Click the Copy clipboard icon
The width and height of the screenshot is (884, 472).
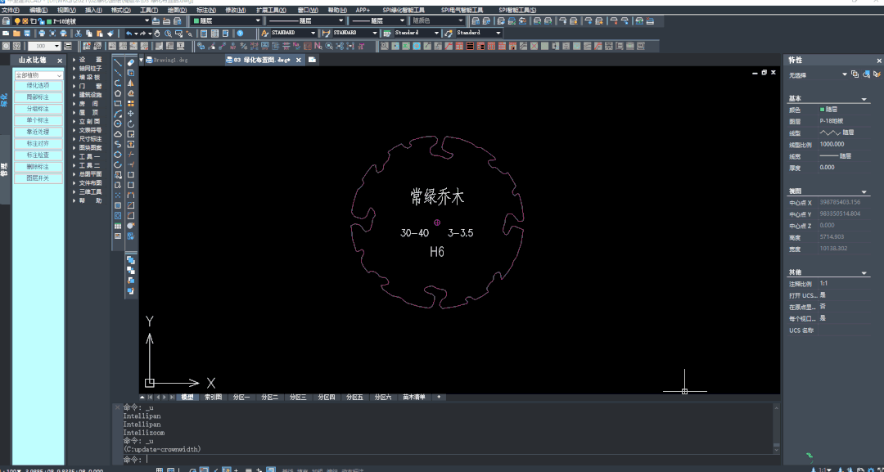pyautogui.click(x=90, y=34)
